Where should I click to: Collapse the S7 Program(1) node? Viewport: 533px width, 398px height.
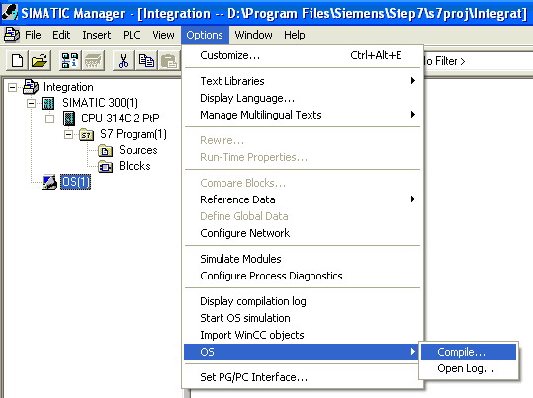pos(68,135)
